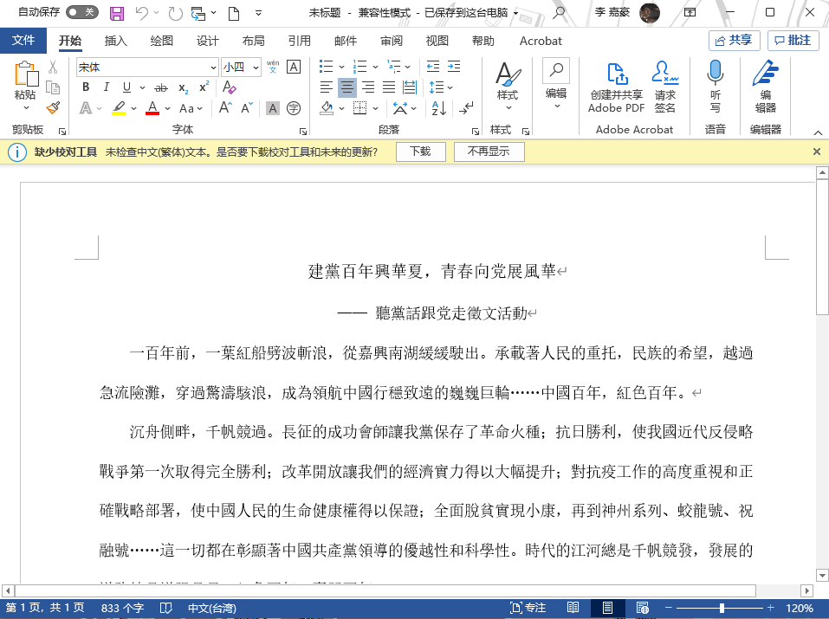The width and height of the screenshot is (829, 619).
Task: Switch to the Design tab (设计)
Action: tap(208, 41)
